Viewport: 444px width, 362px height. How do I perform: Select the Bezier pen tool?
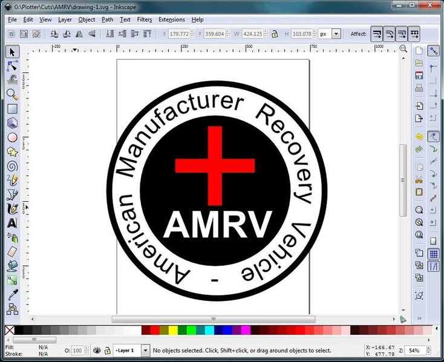[12, 195]
